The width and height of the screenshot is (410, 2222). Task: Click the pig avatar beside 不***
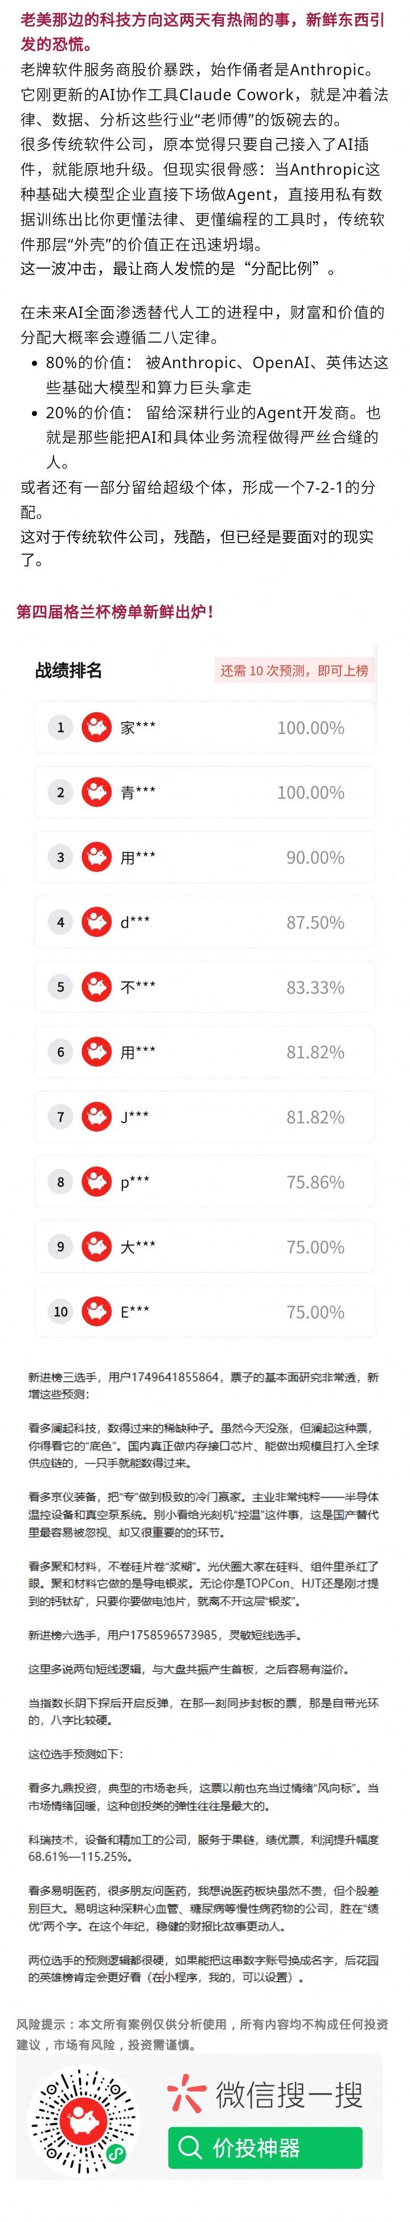96,987
